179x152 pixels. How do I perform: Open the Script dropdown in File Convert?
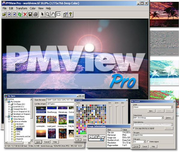pos(172,107)
